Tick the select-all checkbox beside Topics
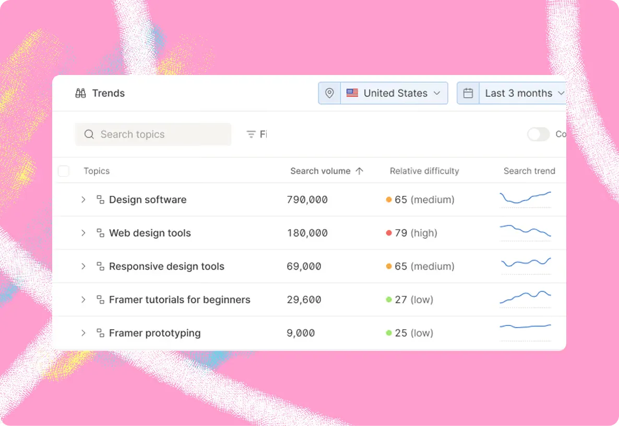The image size is (619, 426). click(64, 171)
